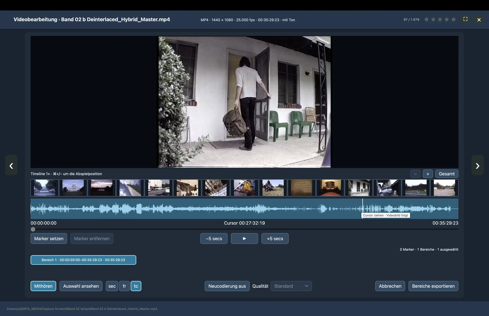
Task: Select gold lunar module thumbnail
Action: [x=244, y=188]
